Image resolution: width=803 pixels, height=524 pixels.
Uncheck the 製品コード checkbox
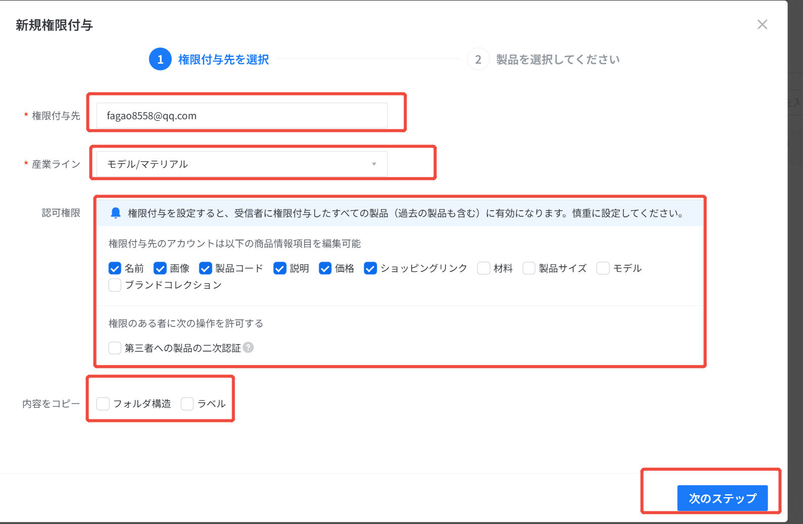click(205, 268)
